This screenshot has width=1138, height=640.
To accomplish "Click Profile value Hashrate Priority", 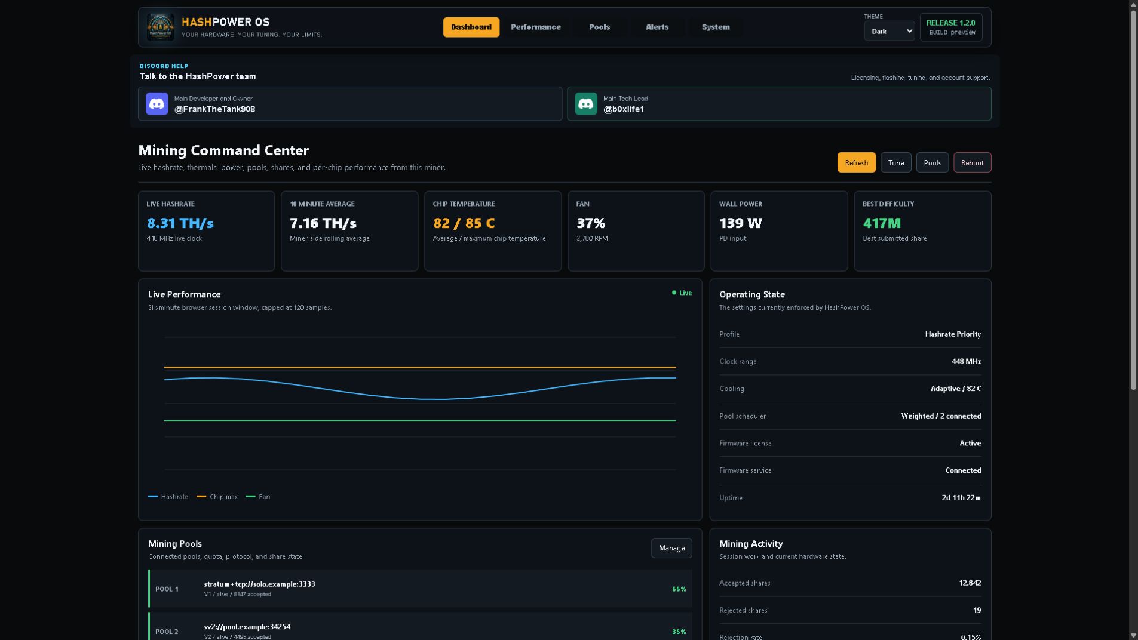I will [x=953, y=334].
